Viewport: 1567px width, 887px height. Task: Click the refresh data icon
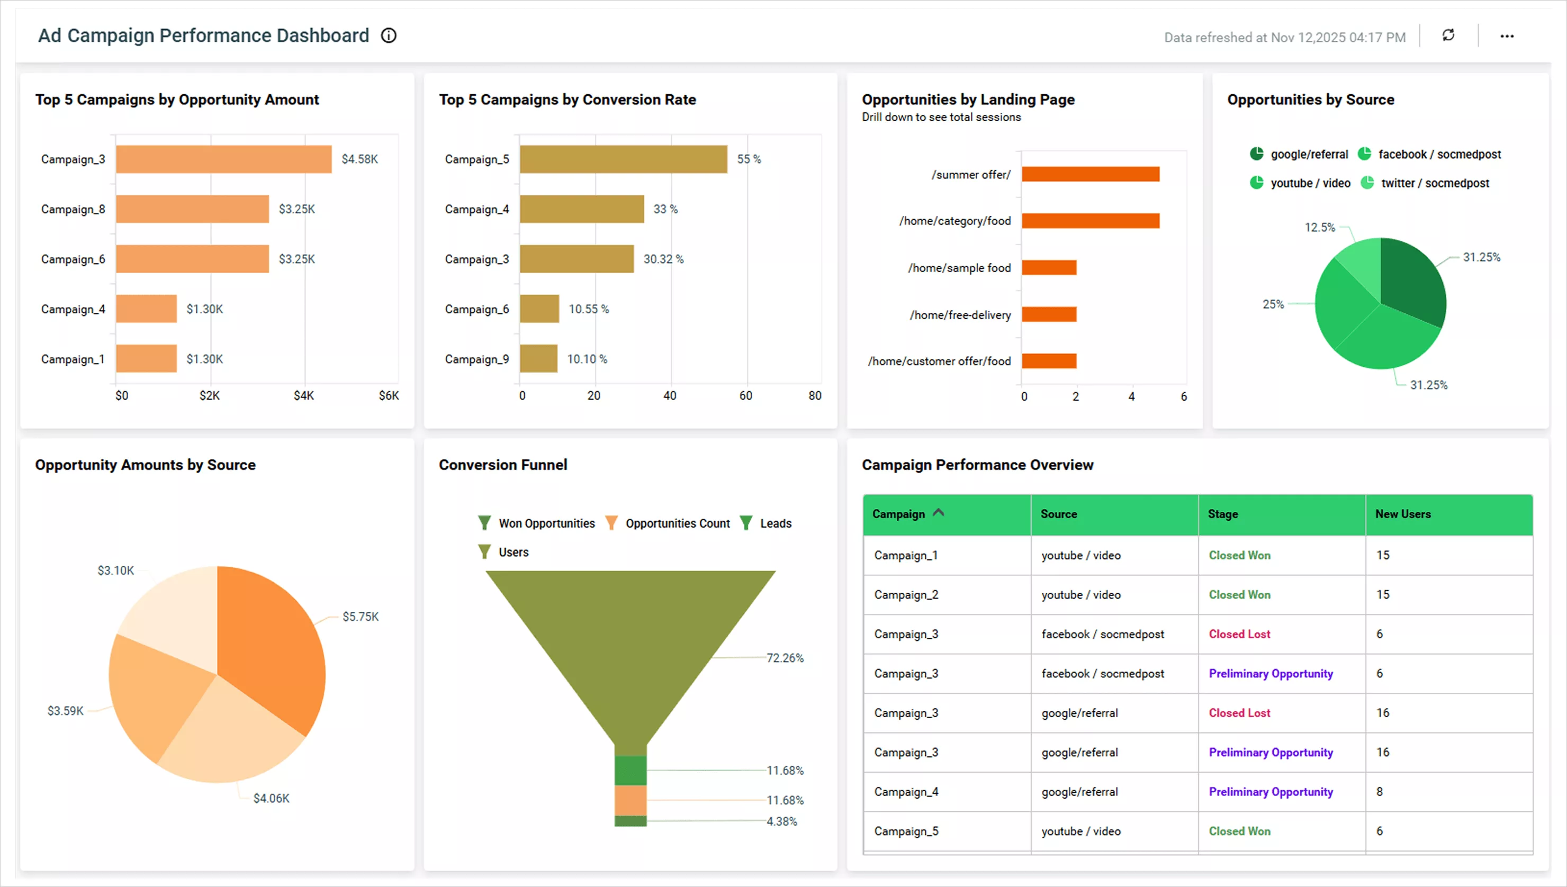pos(1448,36)
